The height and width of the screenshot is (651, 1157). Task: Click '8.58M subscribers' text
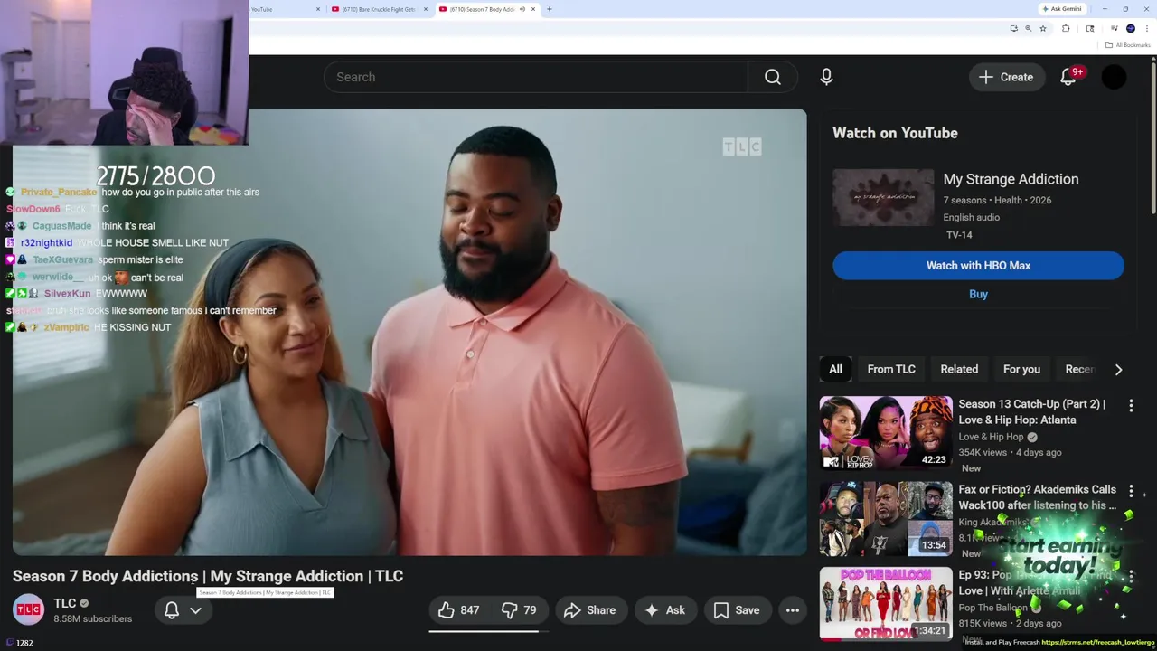tap(92, 619)
